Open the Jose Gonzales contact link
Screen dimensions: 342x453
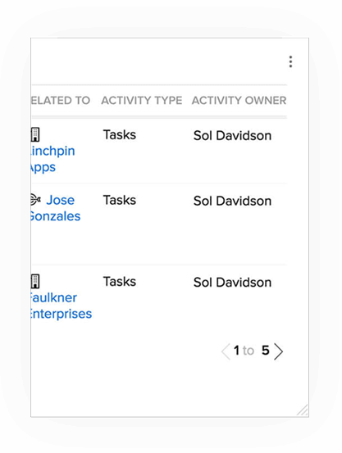click(56, 208)
